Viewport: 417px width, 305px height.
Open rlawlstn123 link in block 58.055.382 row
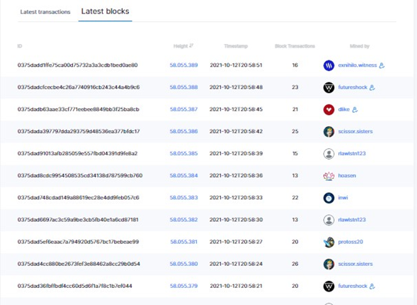click(352, 220)
